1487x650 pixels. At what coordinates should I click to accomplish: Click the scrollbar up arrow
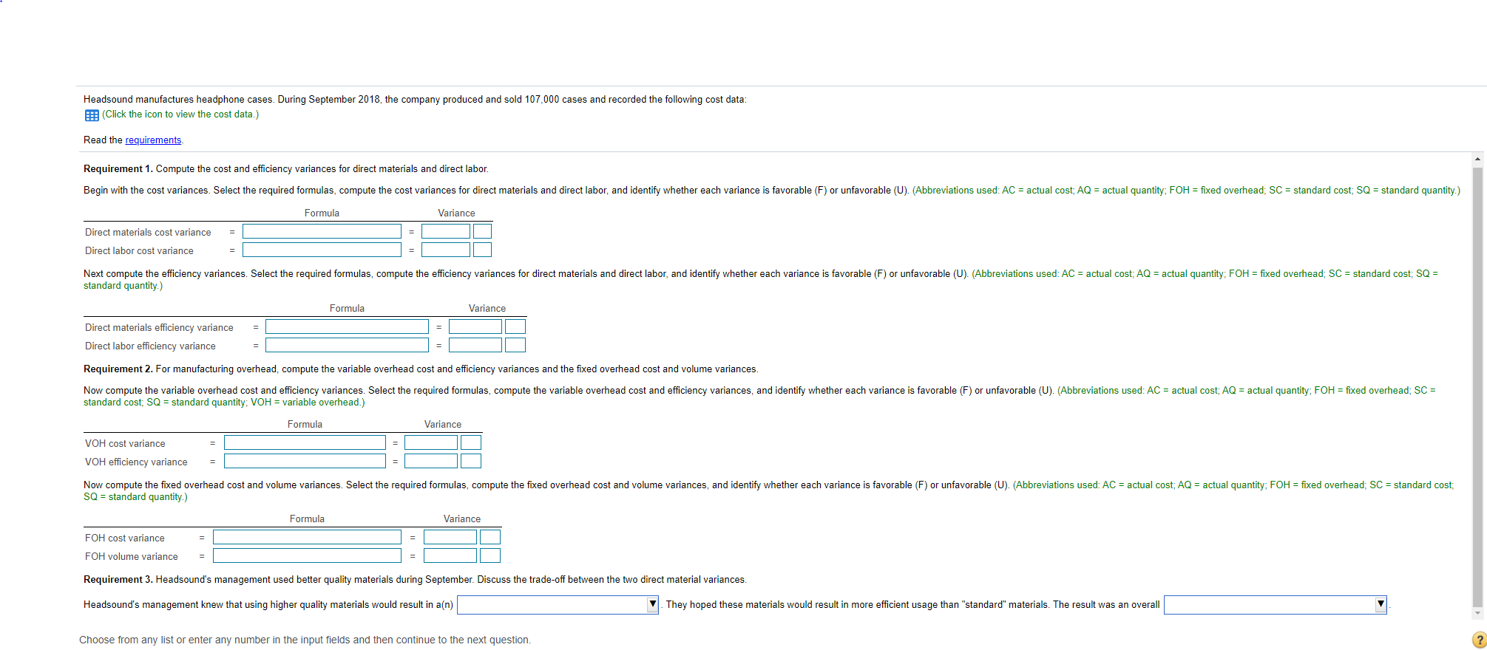click(1477, 159)
